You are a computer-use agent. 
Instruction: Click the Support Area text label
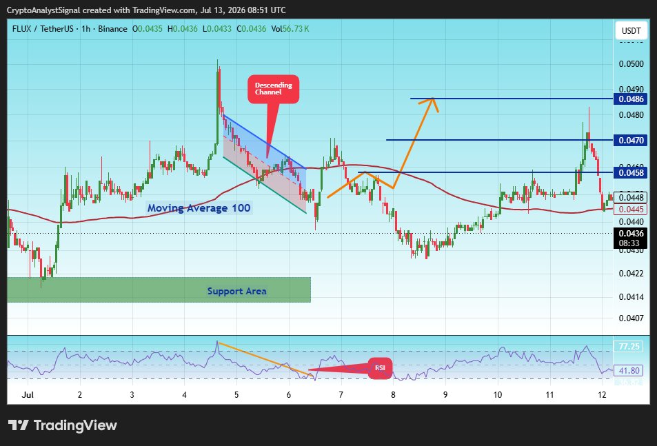[236, 291]
